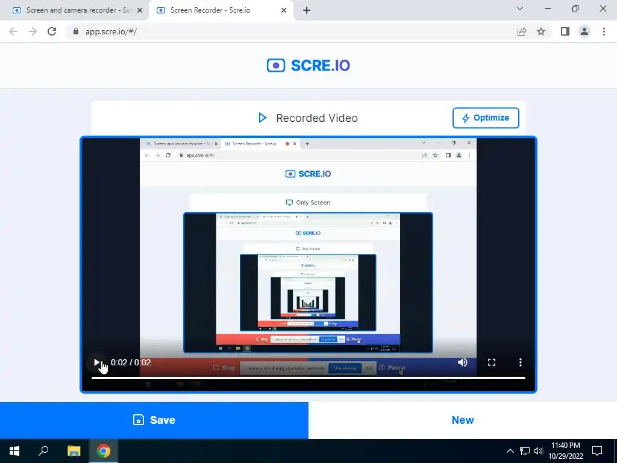Image resolution: width=617 pixels, height=463 pixels.
Task: Show hidden system tray icons
Action: (510, 451)
